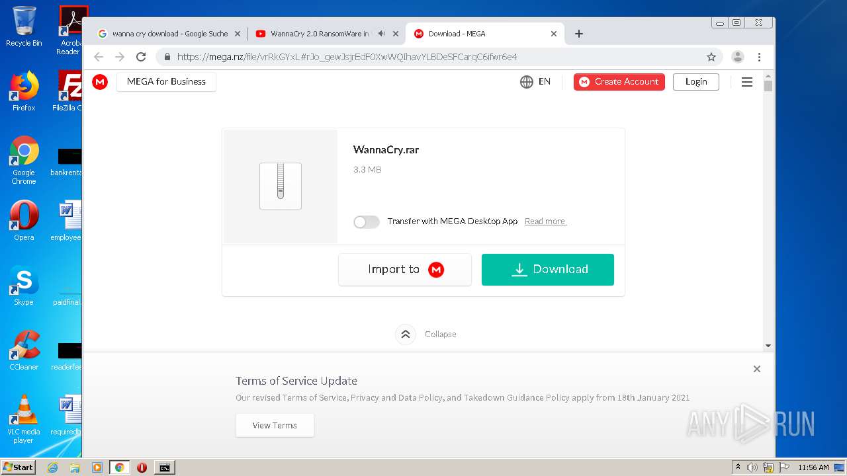Go forward in browser history
847x476 pixels.
coord(120,57)
